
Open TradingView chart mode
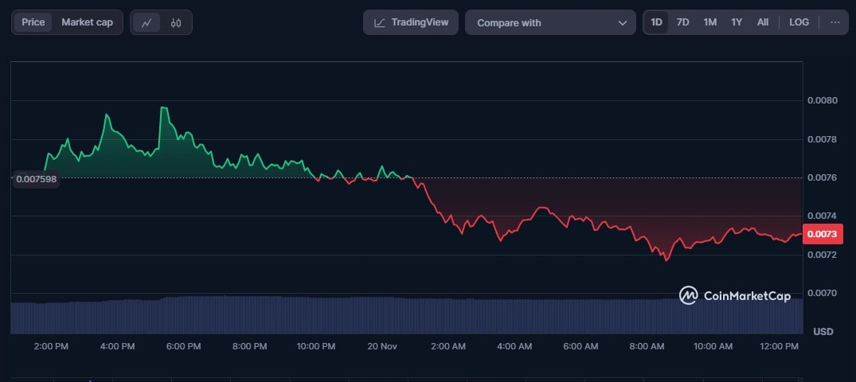pos(411,22)
